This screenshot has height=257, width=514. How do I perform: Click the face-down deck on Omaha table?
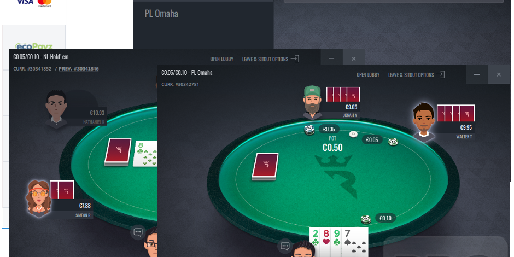pyautogui.click(x=265, y=167)
